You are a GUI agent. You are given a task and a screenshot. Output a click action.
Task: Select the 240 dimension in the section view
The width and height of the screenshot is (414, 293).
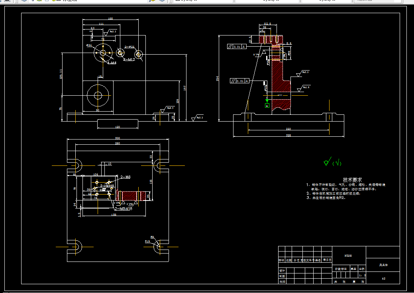point(288,129)
